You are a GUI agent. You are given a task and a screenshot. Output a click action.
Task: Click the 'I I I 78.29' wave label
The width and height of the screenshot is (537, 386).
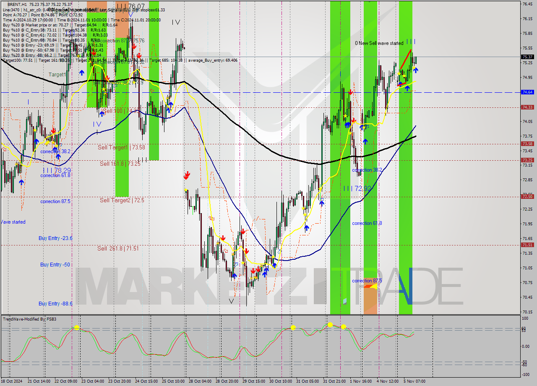pos(57,170)
